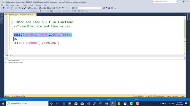This screenshot has width=190, height=106.
Task: Open the Microsoft Store taskbar icon
Action: [76, 103]
